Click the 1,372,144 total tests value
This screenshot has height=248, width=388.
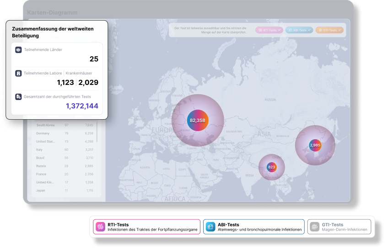pyautogui.click(x=82, y=106)
